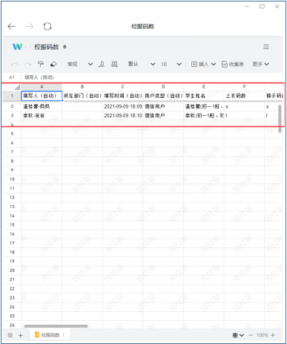Add a new sheet with plus icon
Screen dimensions: 287x344
(21, 335)
